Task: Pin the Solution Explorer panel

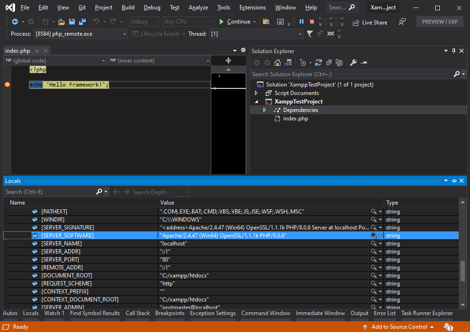Action: pyautogui.click(x=454, y=51)
